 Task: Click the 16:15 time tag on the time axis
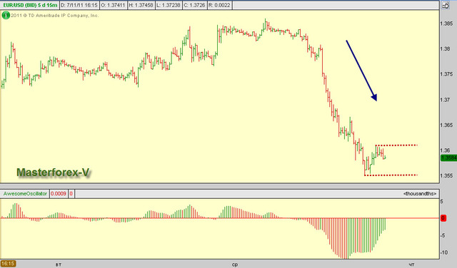tap(8, 264)
